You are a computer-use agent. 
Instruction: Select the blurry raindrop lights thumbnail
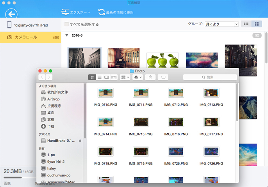coord(202,60)
